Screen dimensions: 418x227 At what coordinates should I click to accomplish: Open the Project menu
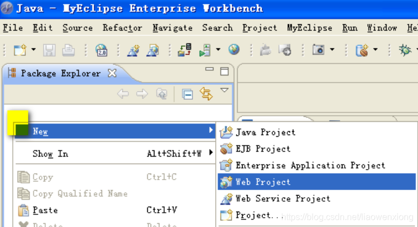pyautogui.click(x=260, y=28)
